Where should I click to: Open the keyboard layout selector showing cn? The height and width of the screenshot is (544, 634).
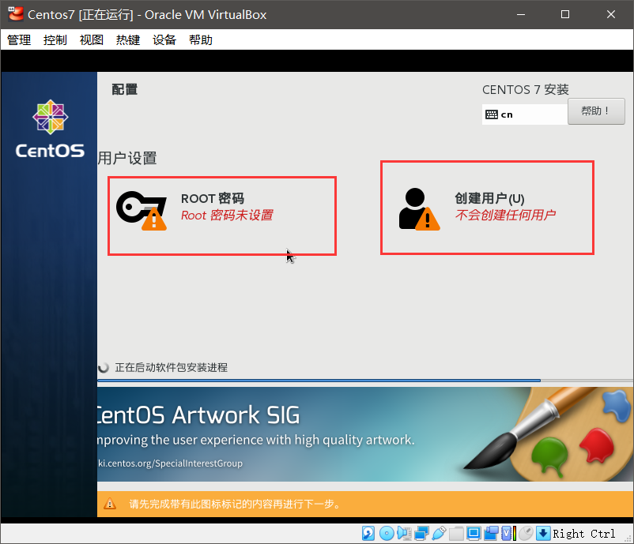[x=523, y=114]
